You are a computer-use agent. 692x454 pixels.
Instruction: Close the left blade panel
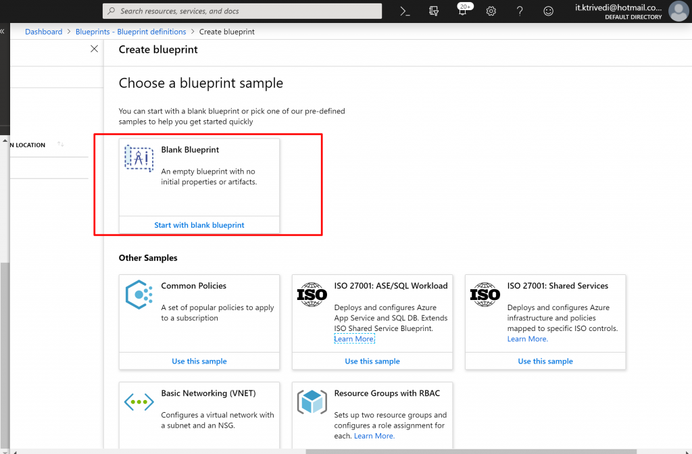94,49
